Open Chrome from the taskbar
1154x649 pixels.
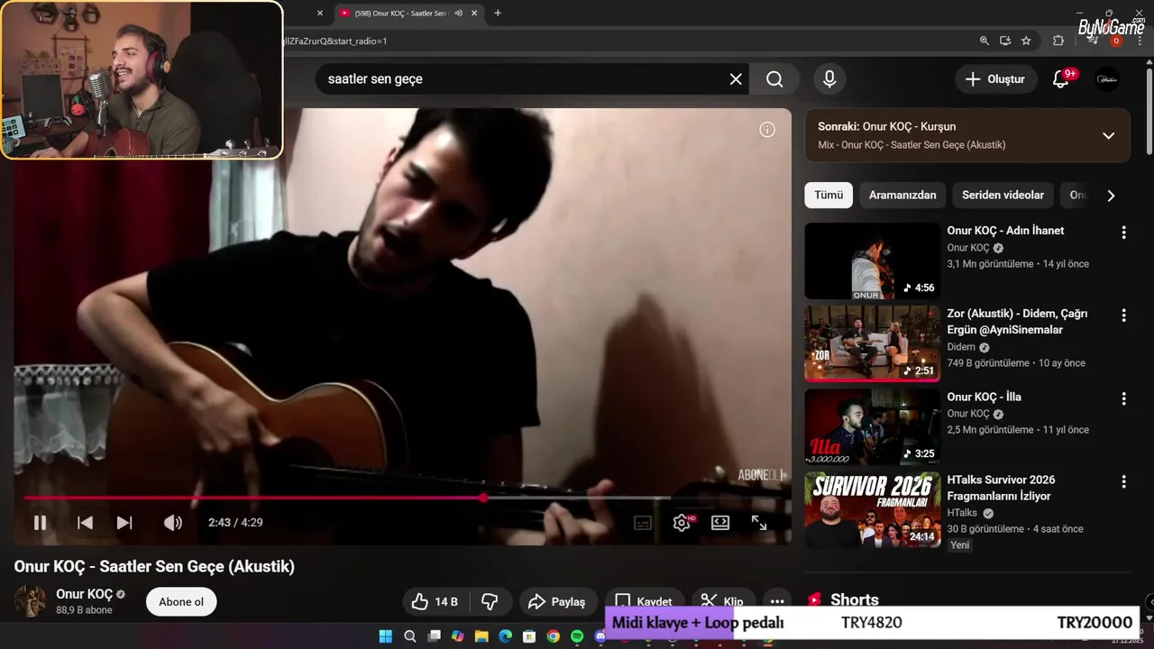coord(553,636)
